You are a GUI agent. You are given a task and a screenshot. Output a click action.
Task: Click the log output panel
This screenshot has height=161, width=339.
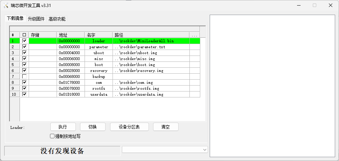[x=272, y=86]
